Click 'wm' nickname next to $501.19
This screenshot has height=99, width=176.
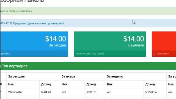click(64, 92)
